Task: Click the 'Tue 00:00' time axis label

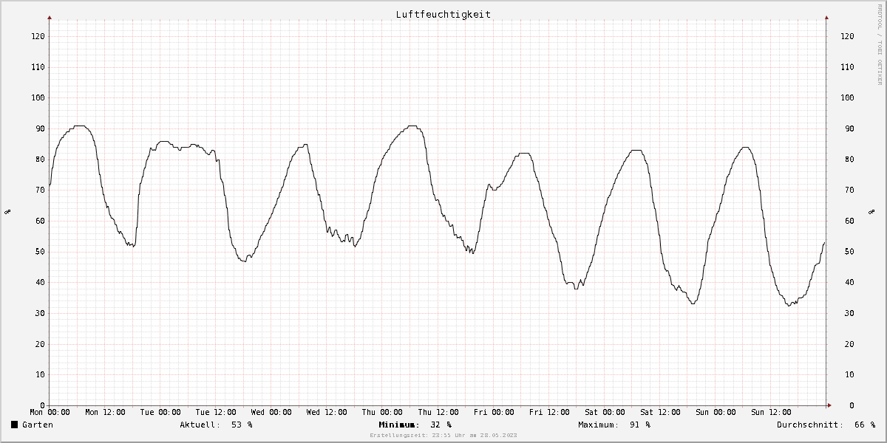Action: [160, 412]
